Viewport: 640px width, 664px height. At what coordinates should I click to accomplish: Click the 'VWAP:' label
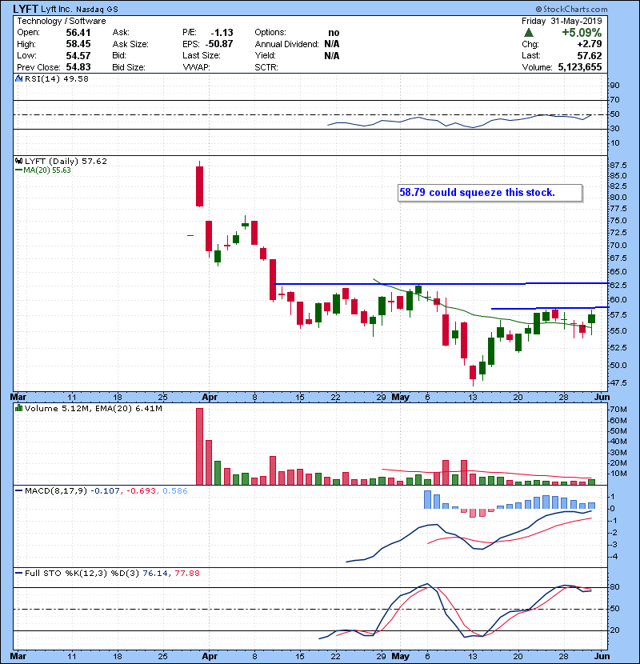click(x=196, y=67)
